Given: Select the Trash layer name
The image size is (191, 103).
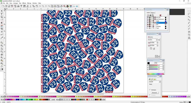Looking at the screenshot, I should (x=158, y=28).
